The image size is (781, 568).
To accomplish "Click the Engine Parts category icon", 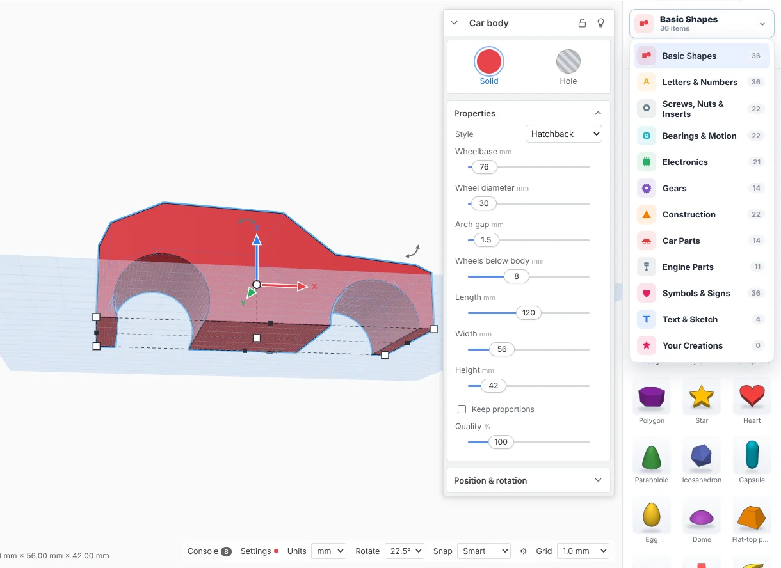I will (x=647, y=267).
